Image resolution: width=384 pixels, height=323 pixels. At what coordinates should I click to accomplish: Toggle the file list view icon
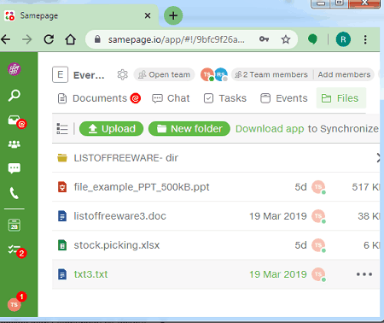pyautogui.click(x=62, y=129)
